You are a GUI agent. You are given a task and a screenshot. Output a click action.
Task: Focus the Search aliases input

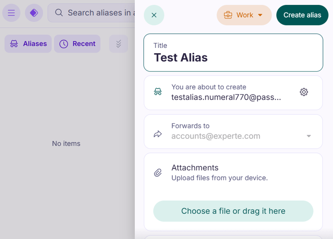pyautogui.click(x=100, y=13)
